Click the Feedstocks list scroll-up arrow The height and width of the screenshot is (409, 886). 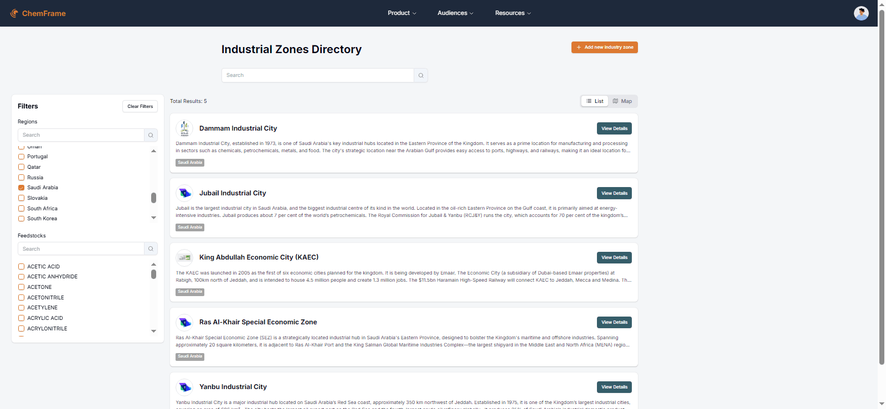pyautogui.click(x=153, y=265)
